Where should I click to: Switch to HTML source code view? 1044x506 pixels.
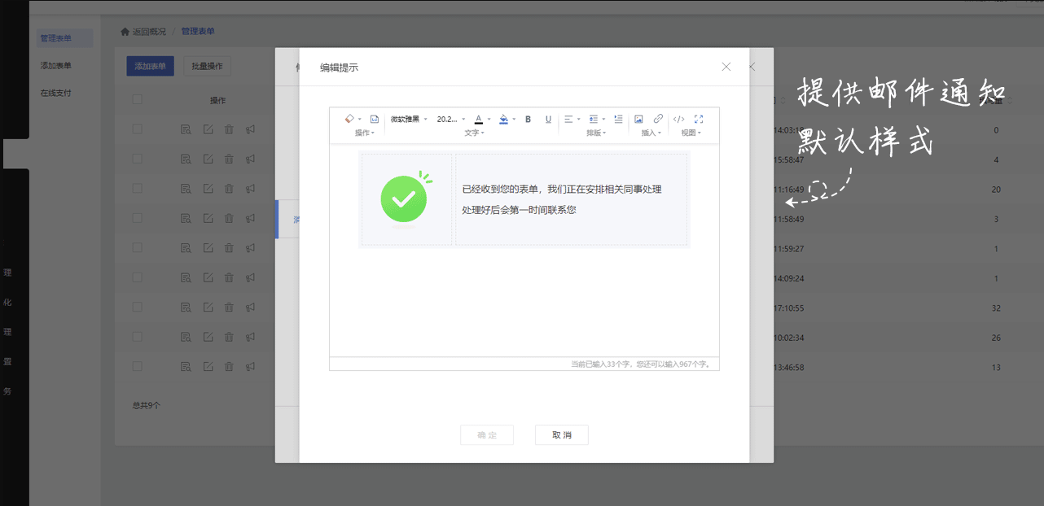click(x=678, y=119)
